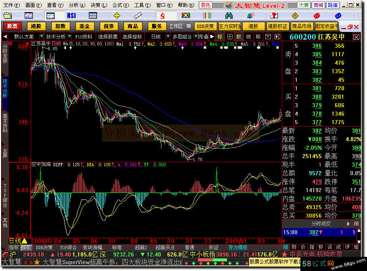Screen dimensions: 367x271
Task: Click the 分时成交 list scrollbar down arrow
Action: pos(359,241)
